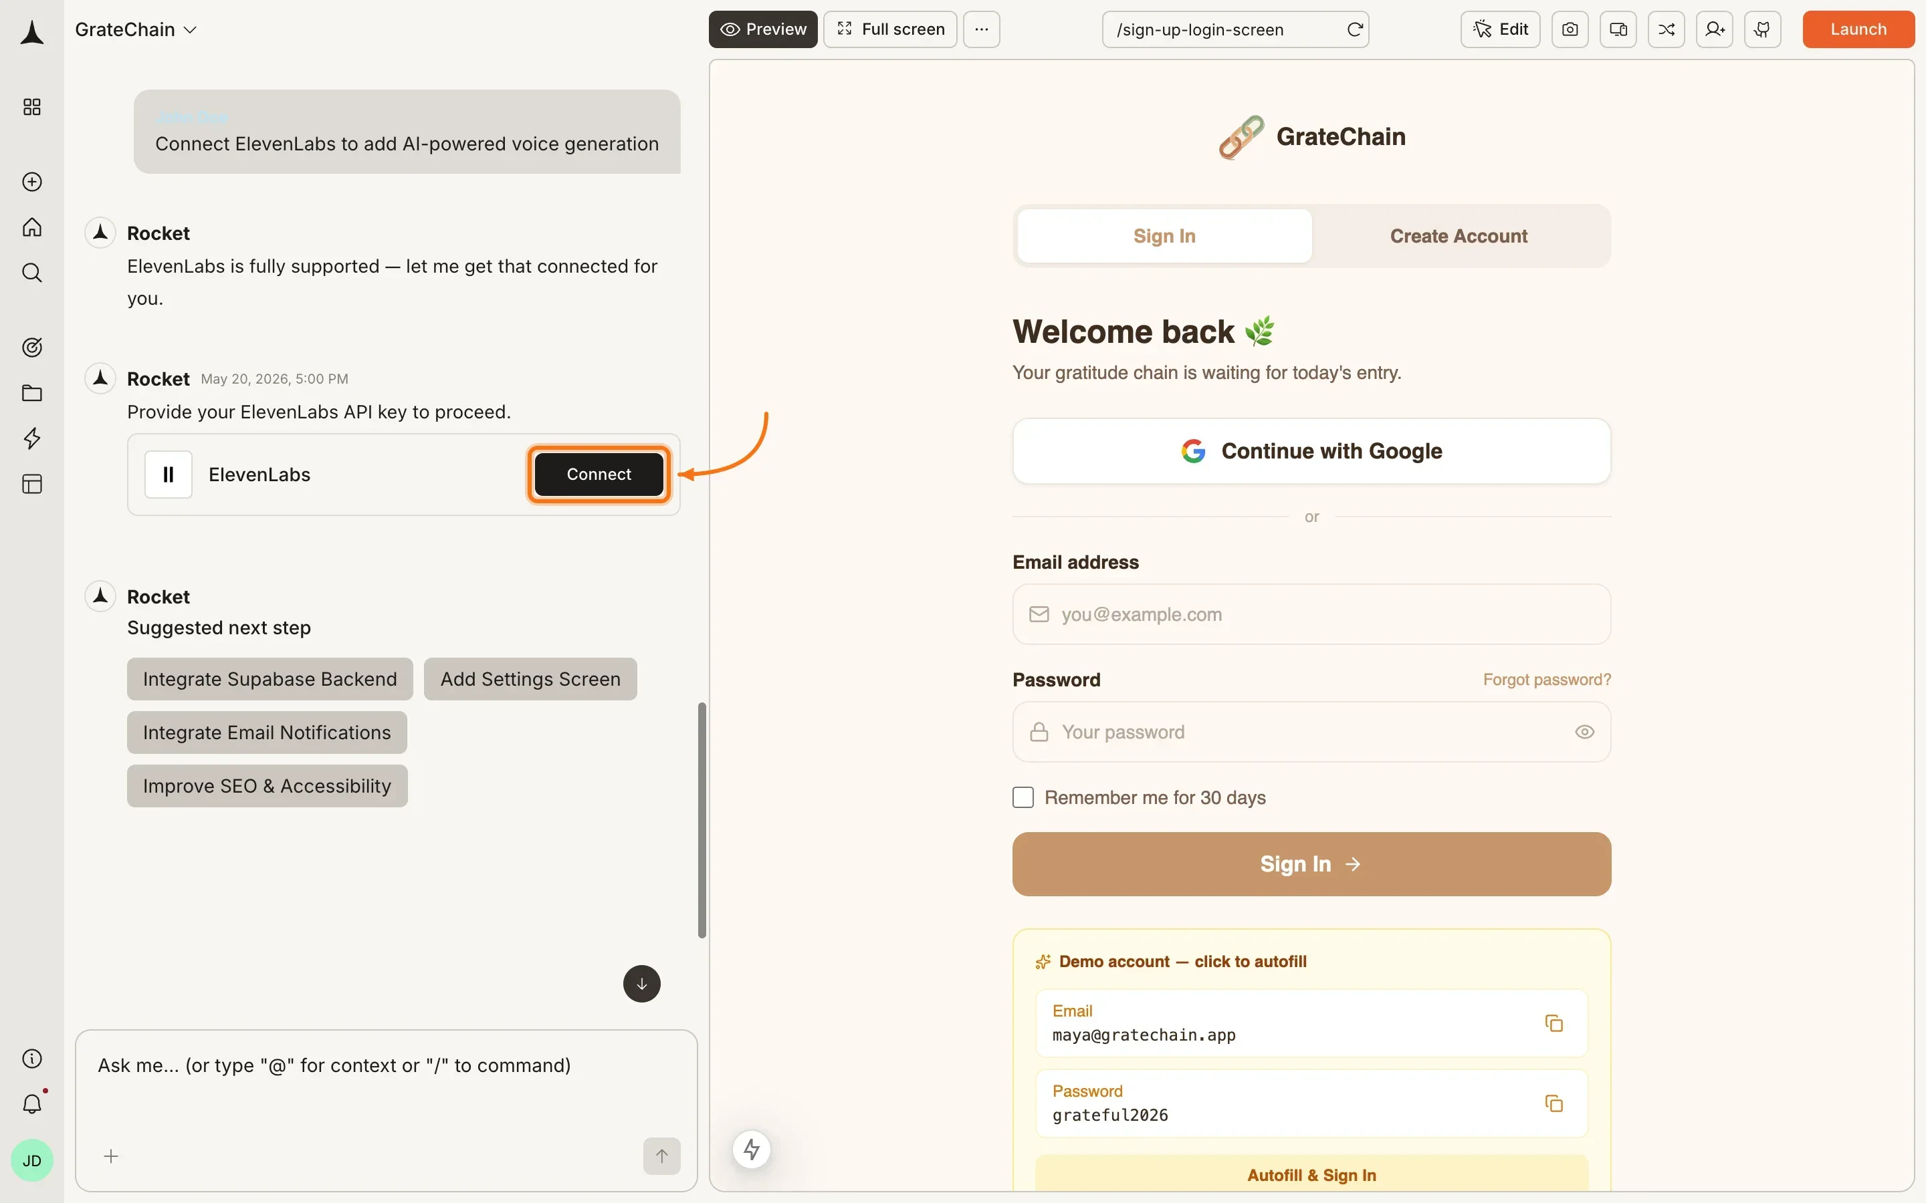Screen dimensions: 1926x1203
Task: Click the send arrow button in chat box
Action: click(x=661, y=1156)
